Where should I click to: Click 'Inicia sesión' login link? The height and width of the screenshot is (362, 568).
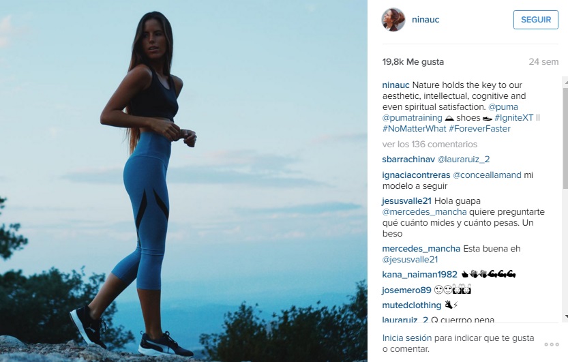click(407, 337)
